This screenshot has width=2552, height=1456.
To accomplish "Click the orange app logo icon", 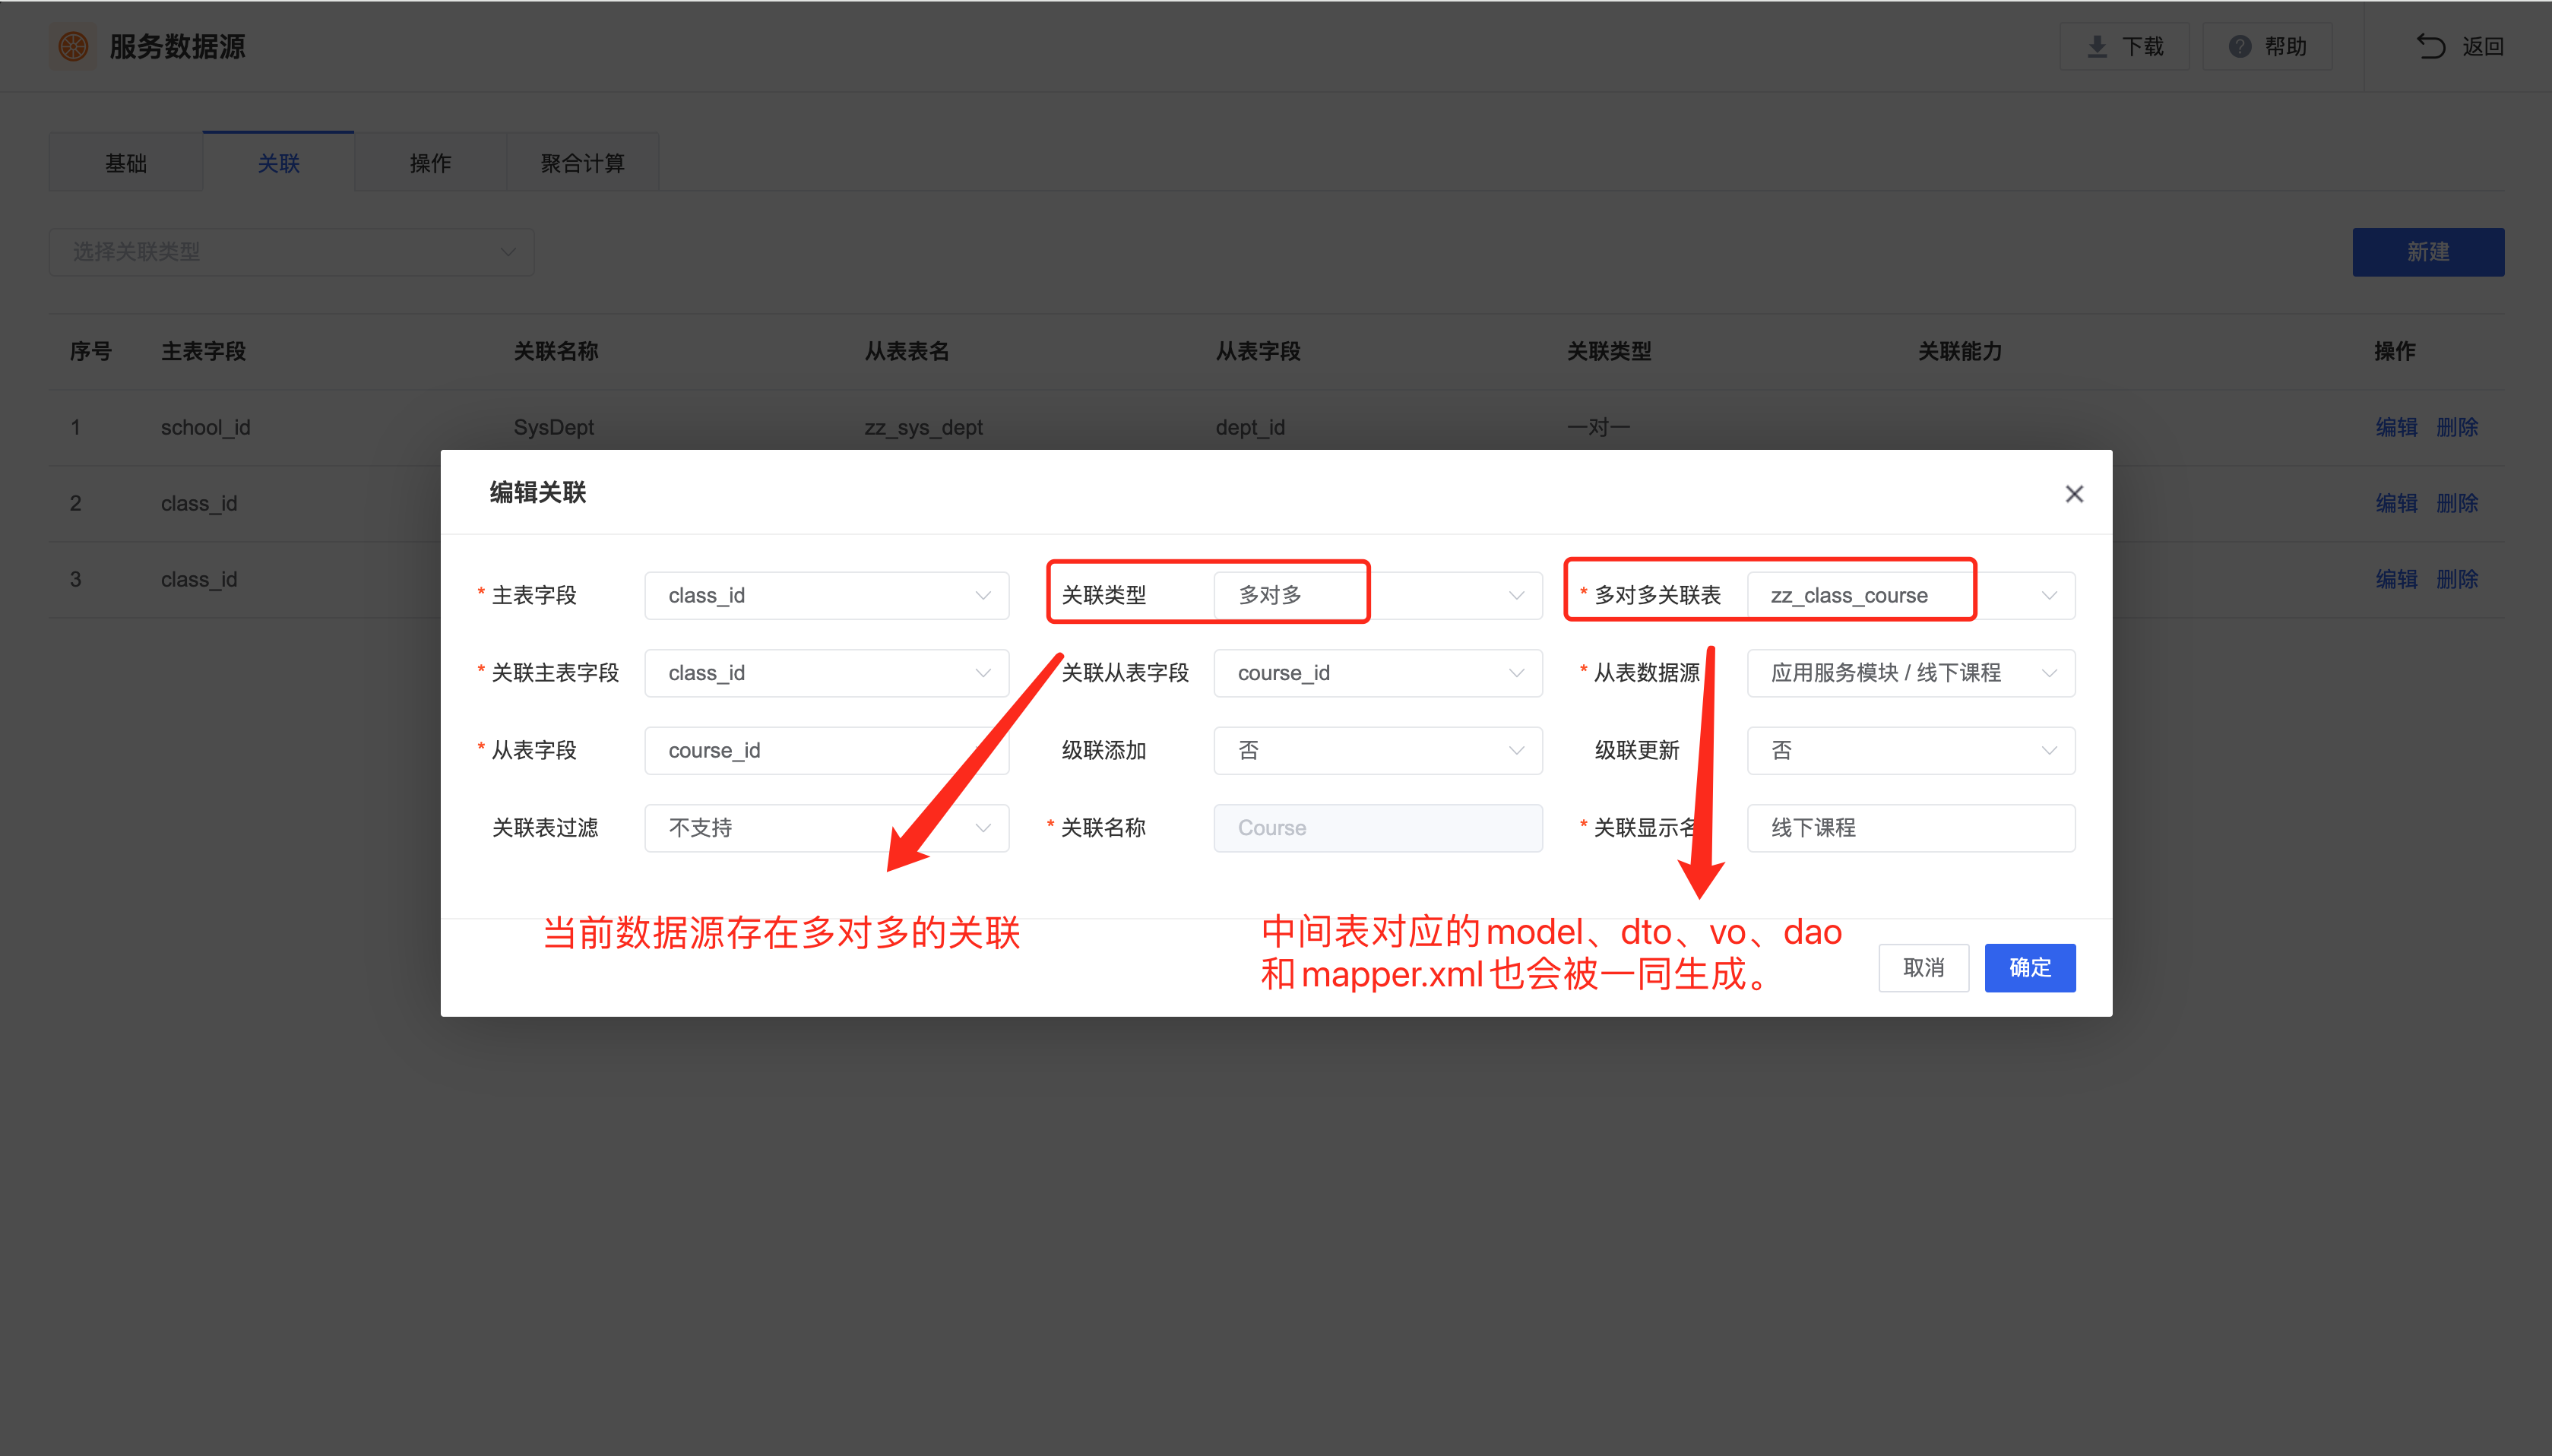I will click(73, 46).
